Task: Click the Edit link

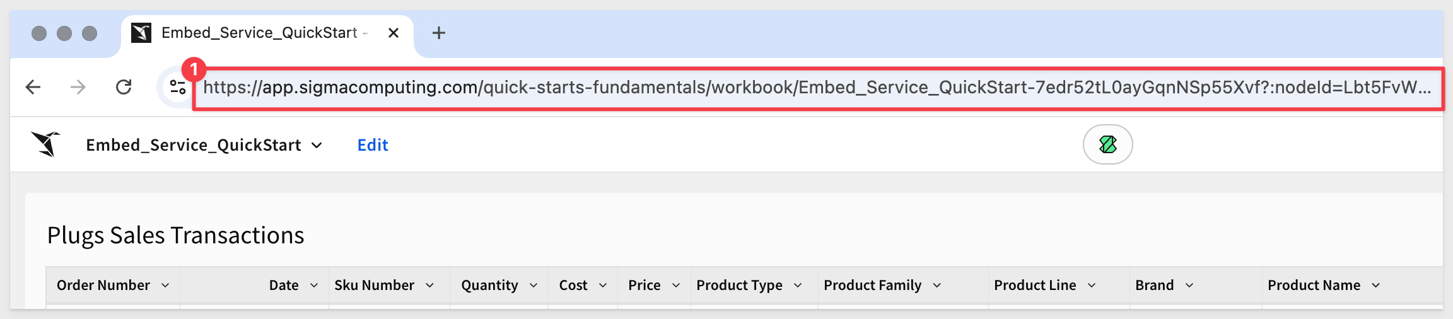Action: (x=373, y=145)
